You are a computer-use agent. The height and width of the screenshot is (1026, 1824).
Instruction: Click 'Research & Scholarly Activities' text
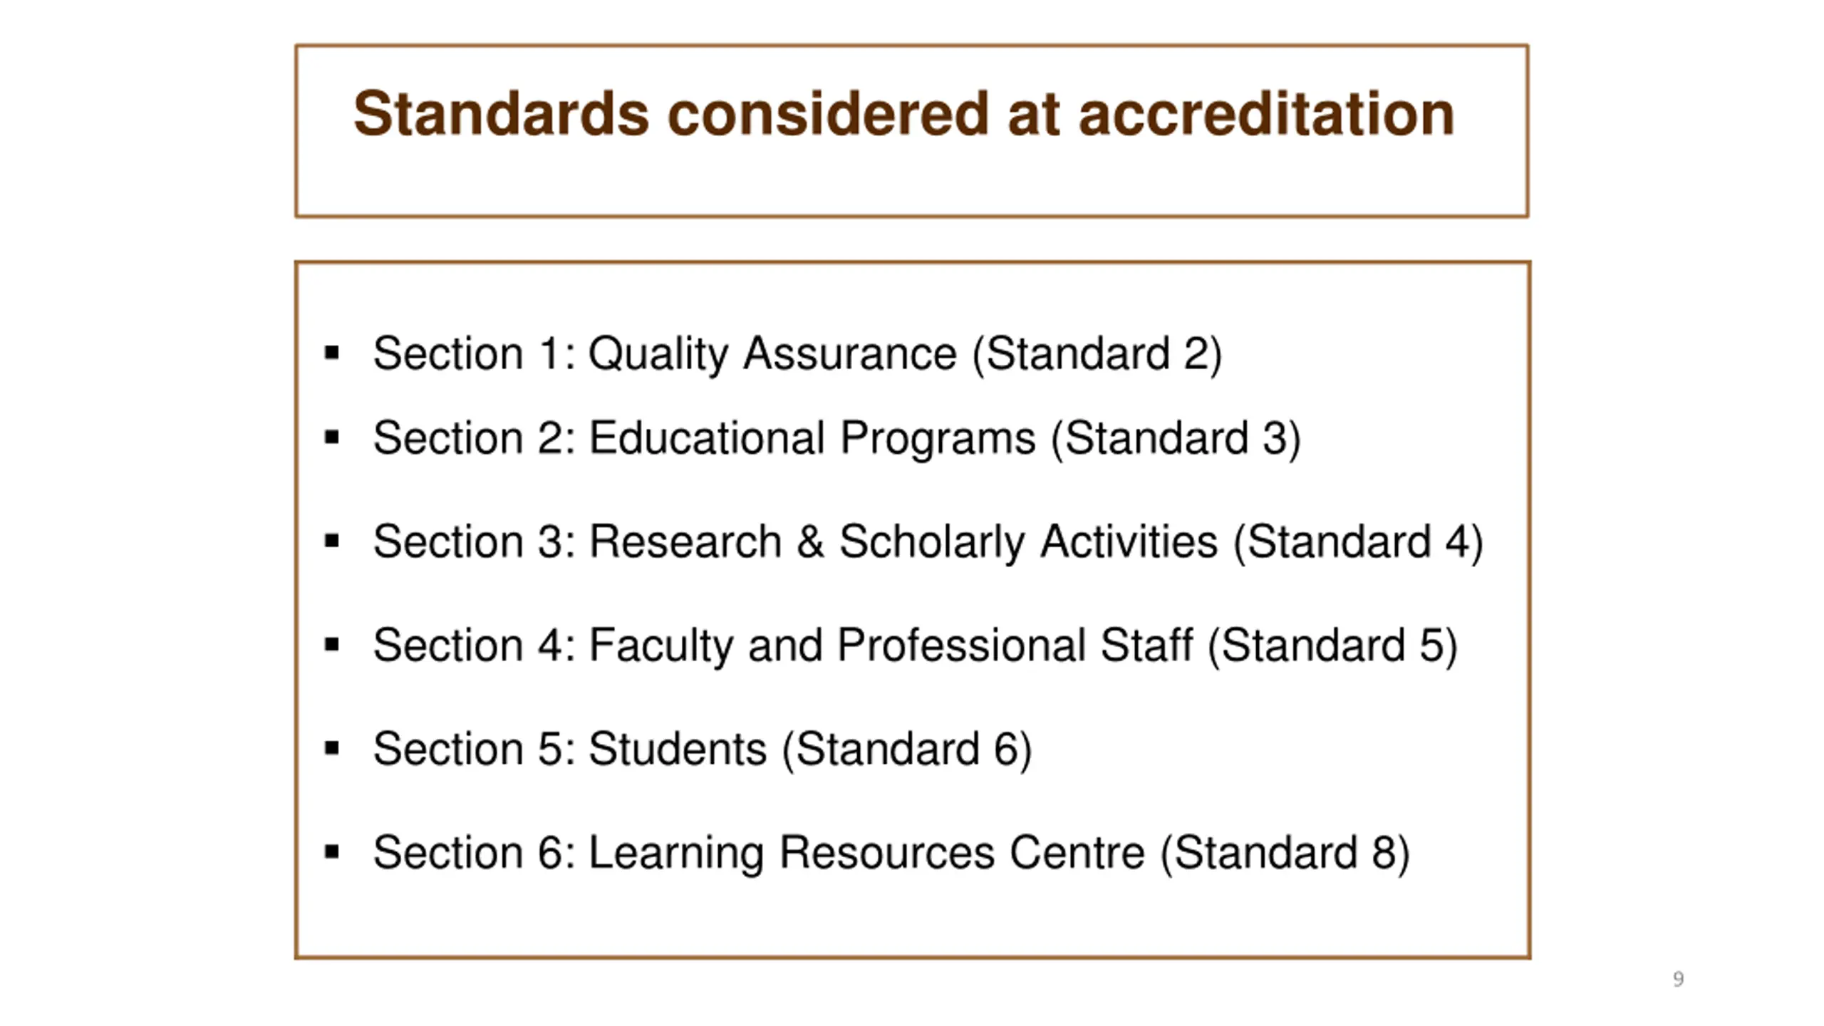[x=903, y=542]
